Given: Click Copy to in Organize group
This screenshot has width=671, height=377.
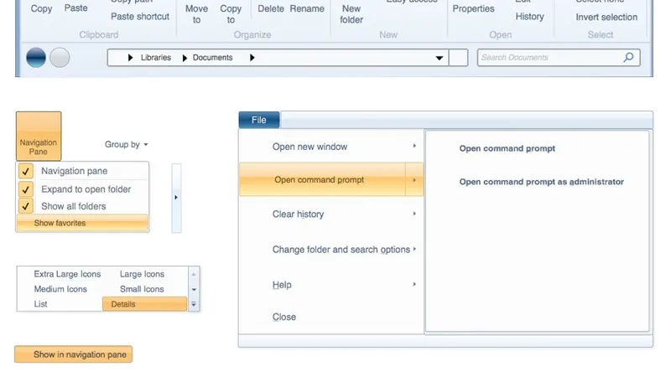Looking at the screenshot, I should 231,13.
